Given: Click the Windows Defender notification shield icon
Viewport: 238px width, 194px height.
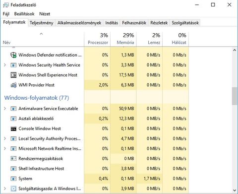Looking at the screenshot, I should [x=13, y=55].
